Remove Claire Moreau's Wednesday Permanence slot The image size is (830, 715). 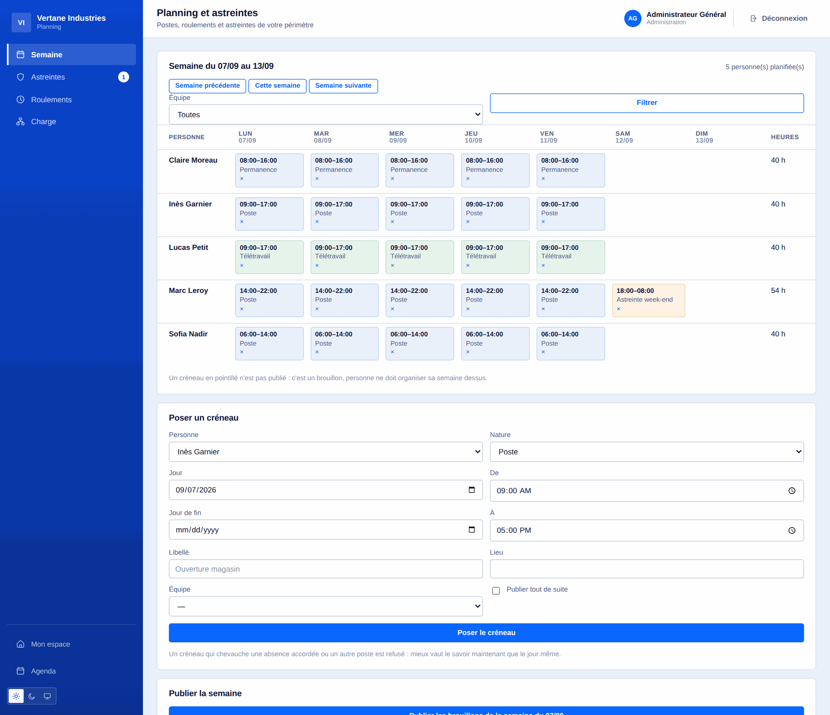click(x=392, y=179)
